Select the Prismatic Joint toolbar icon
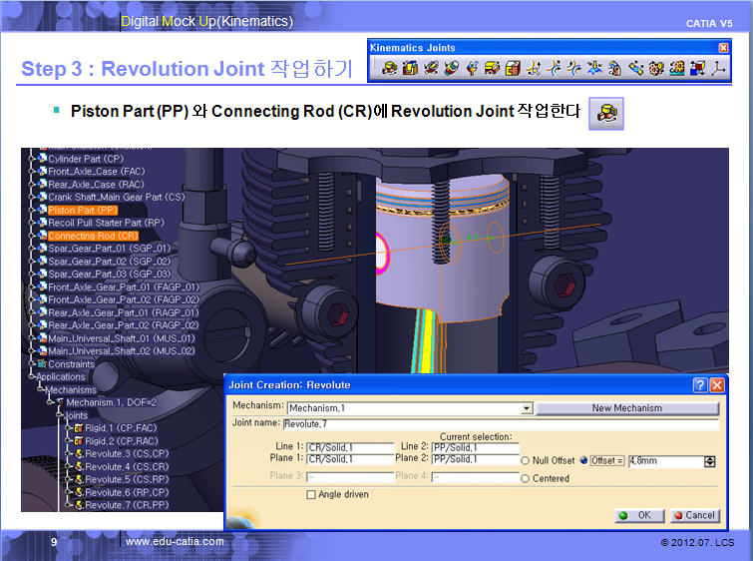This screenshot has width=753, height=561. pos(409,68)
